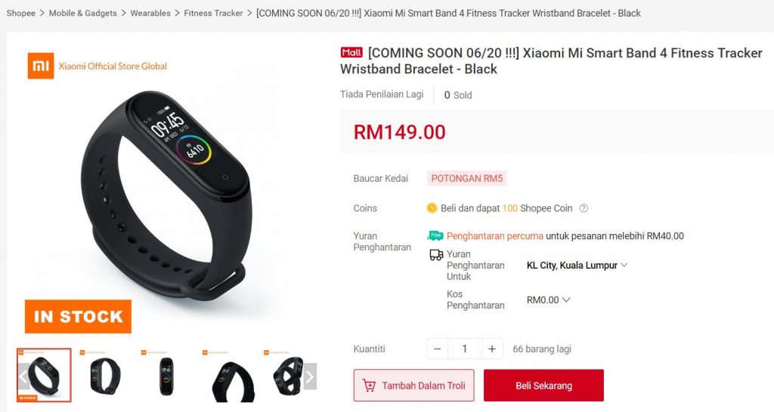
Task: Expand the RM0.00 shipping cost dropdown
Action: coord(548,300)
